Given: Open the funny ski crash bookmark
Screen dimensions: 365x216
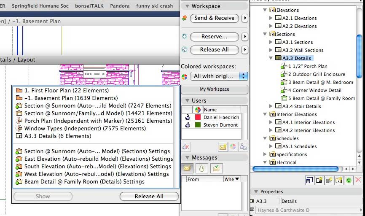Looking at the screenshot, I should point(155,6).
